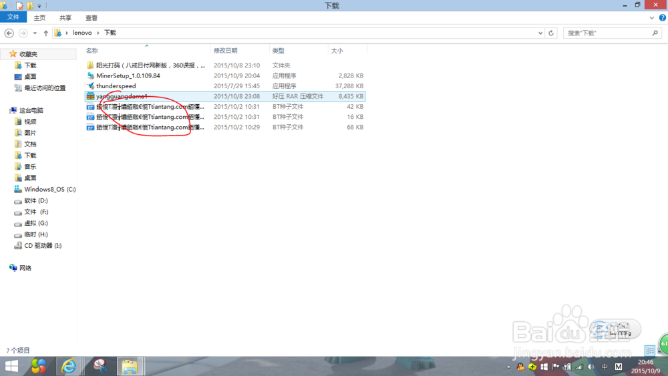Open 桌面 under 这台电脑

point(30,178)
